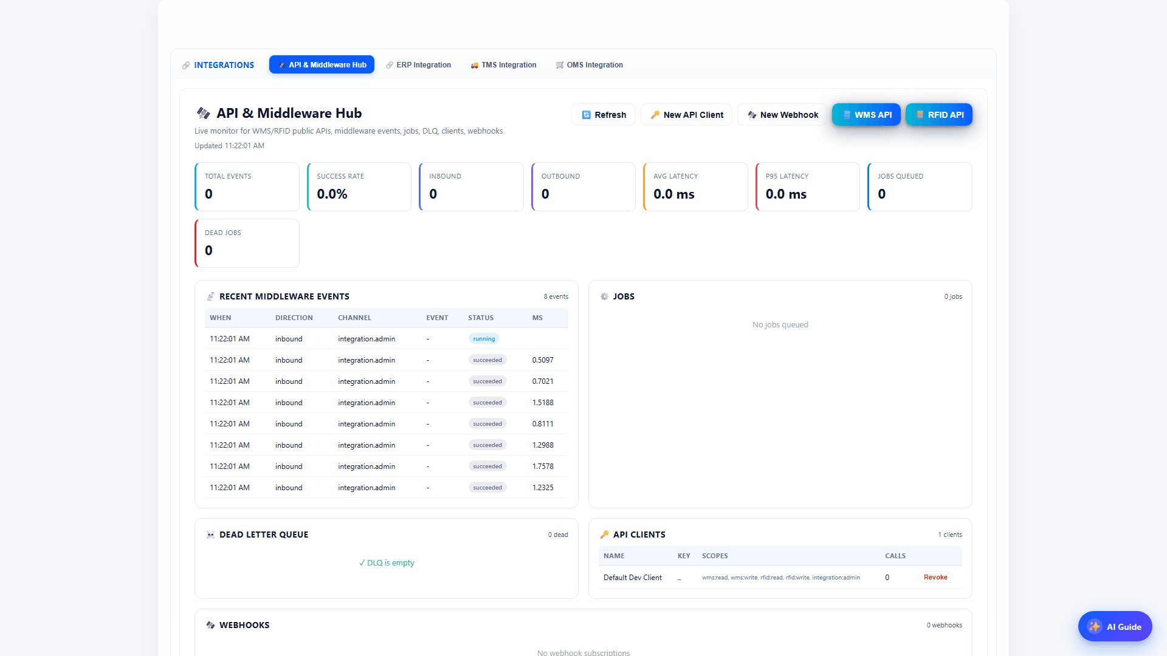Click the P95 Latency card
This screenshot has height=656, width=1167.
point(808,187)
